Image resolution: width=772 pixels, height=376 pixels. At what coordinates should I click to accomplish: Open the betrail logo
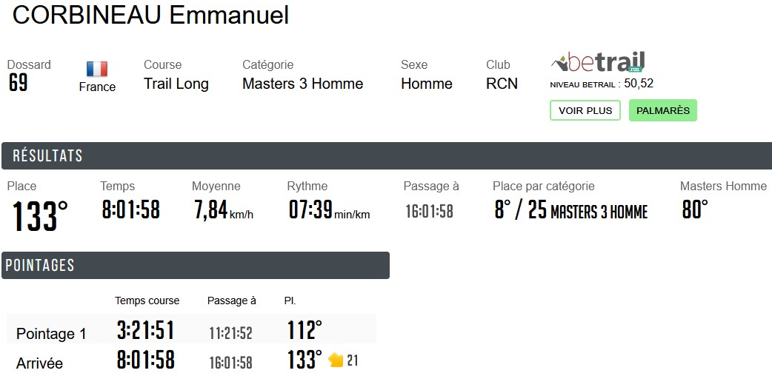click(598, 61)
